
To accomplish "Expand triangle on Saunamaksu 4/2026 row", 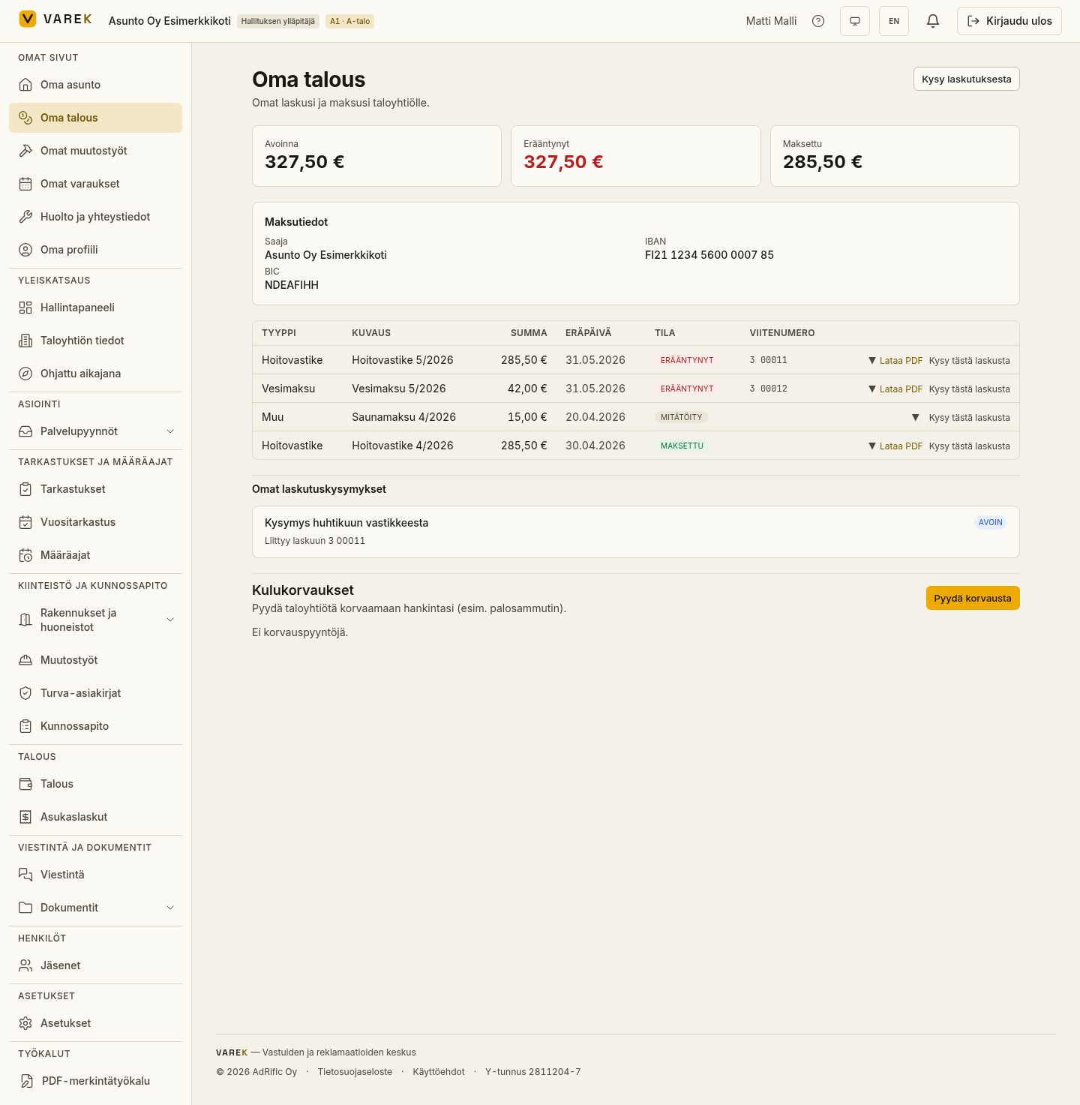I will pos(916,418).
